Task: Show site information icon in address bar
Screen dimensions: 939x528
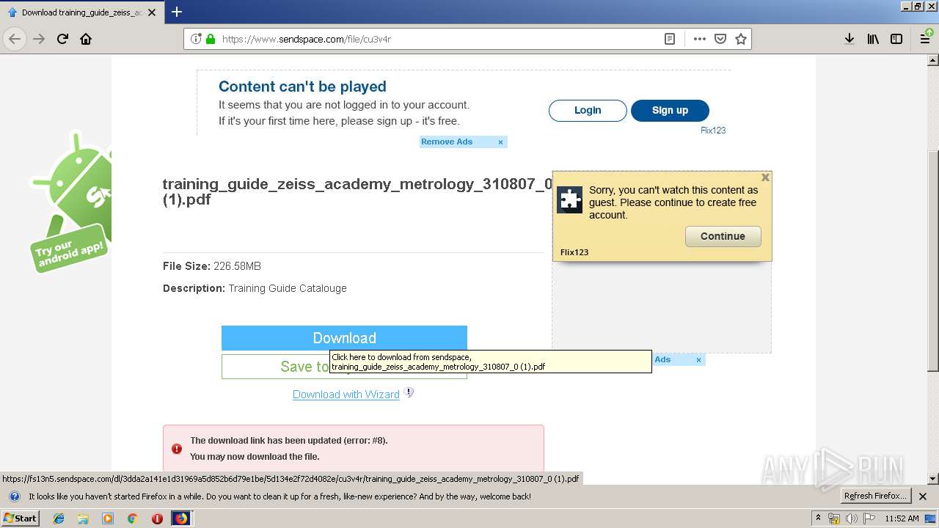Action: pos(196,39)
